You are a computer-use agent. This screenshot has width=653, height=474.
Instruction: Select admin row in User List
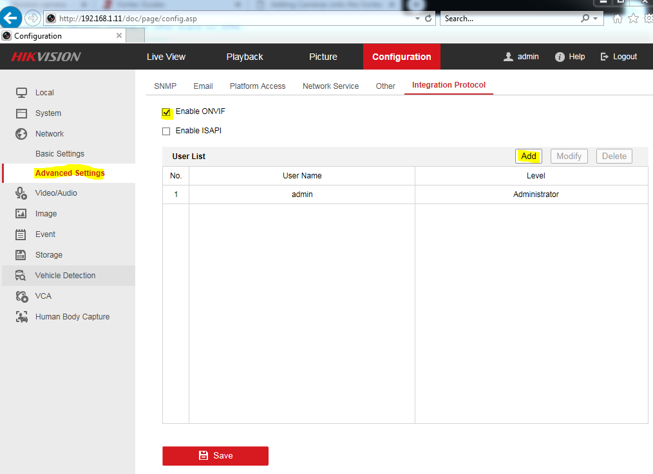point(302,194)
